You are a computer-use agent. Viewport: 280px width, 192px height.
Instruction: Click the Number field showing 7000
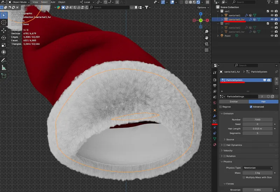tap(258, 119)
